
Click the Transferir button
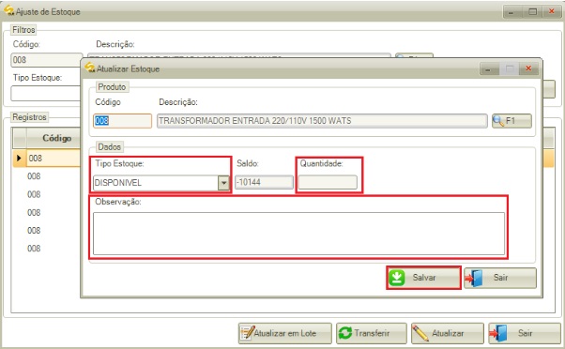pos(372,333)
